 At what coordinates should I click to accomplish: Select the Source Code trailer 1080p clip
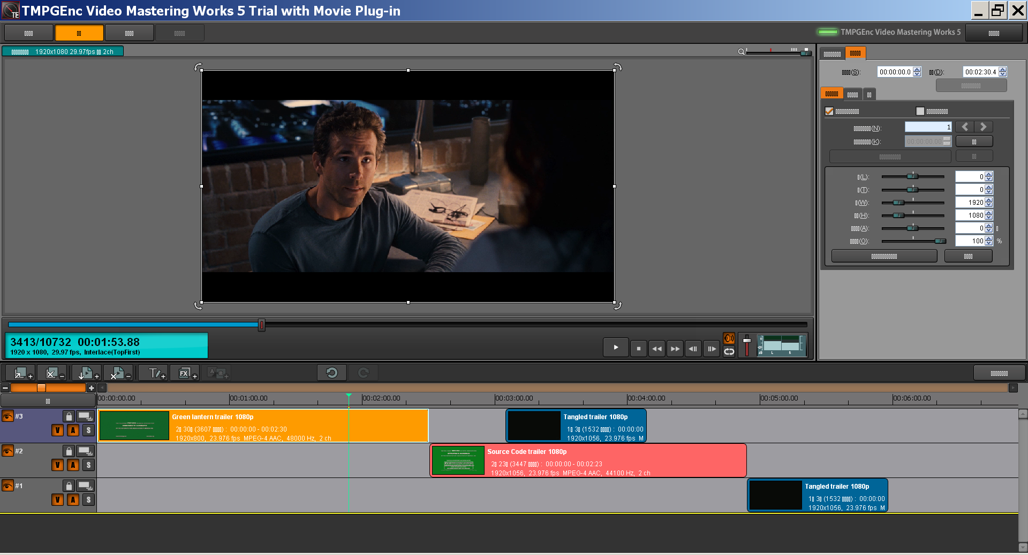click(588, 460)
